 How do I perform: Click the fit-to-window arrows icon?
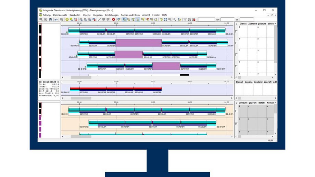click(165, 19)
